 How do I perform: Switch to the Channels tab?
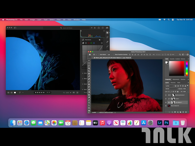(x=173, y=82)
